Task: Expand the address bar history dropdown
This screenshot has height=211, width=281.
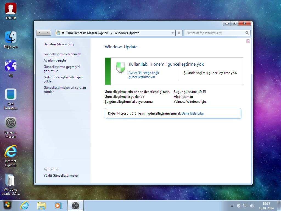Action: tap(173, 33)
